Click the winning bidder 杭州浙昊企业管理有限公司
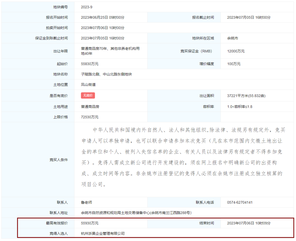The width and height of the screenshot is (296, 241). coord(103,234)
